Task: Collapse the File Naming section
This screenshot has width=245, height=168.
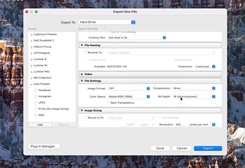Action: [82, 45]
